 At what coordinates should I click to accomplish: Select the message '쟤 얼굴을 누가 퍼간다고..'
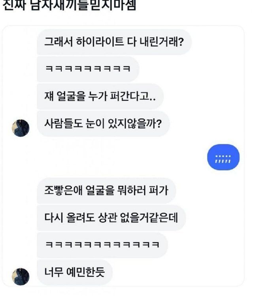100,97
